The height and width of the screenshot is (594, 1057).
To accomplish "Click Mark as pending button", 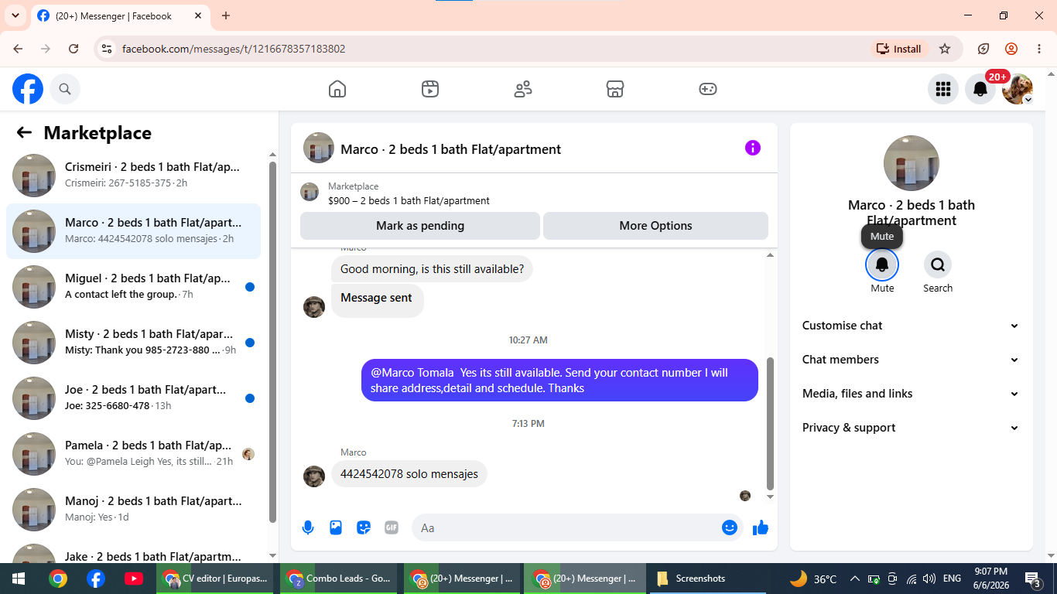I will (x=420, y=226).
